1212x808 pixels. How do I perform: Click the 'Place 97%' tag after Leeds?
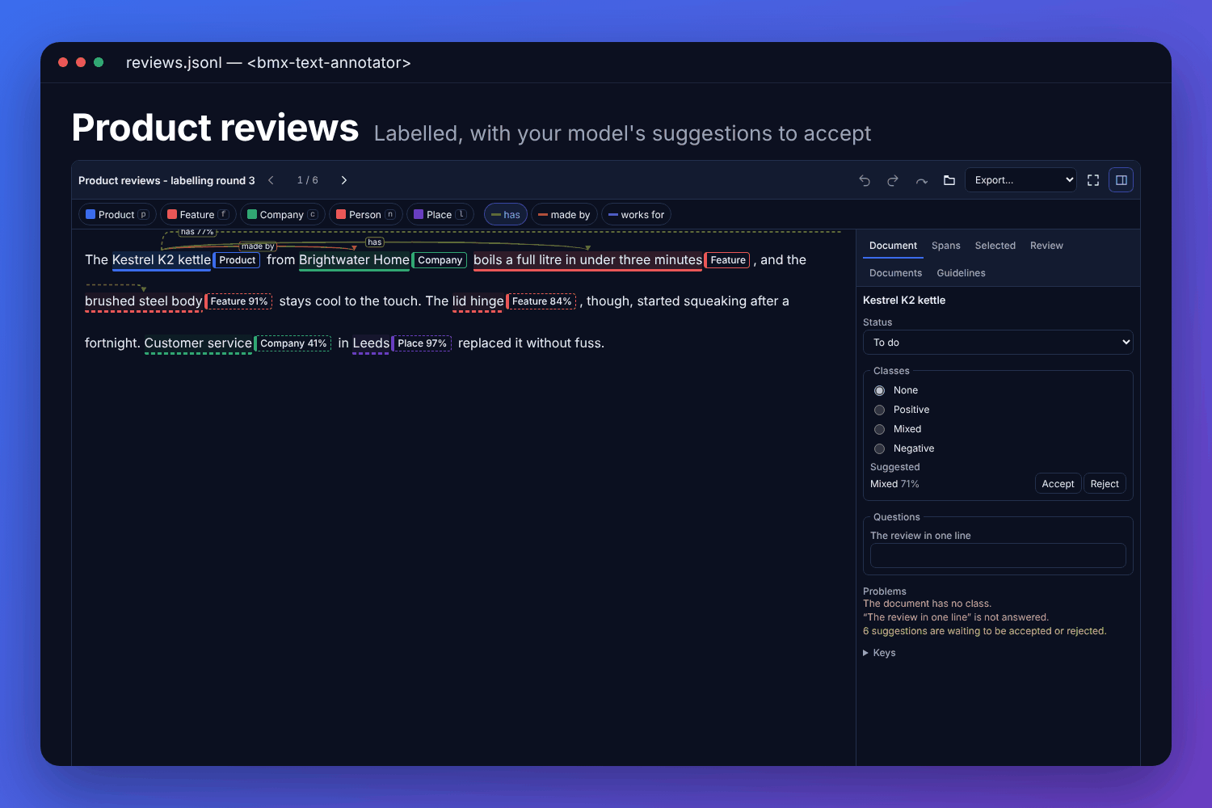422,343
